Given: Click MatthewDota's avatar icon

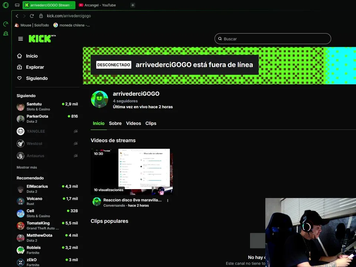Looking at the screenshot, I should pos(20,238).
